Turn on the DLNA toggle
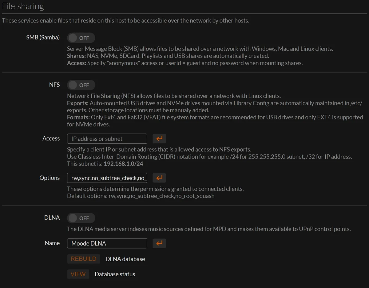The image size is (369, 288). coord(81,218)
